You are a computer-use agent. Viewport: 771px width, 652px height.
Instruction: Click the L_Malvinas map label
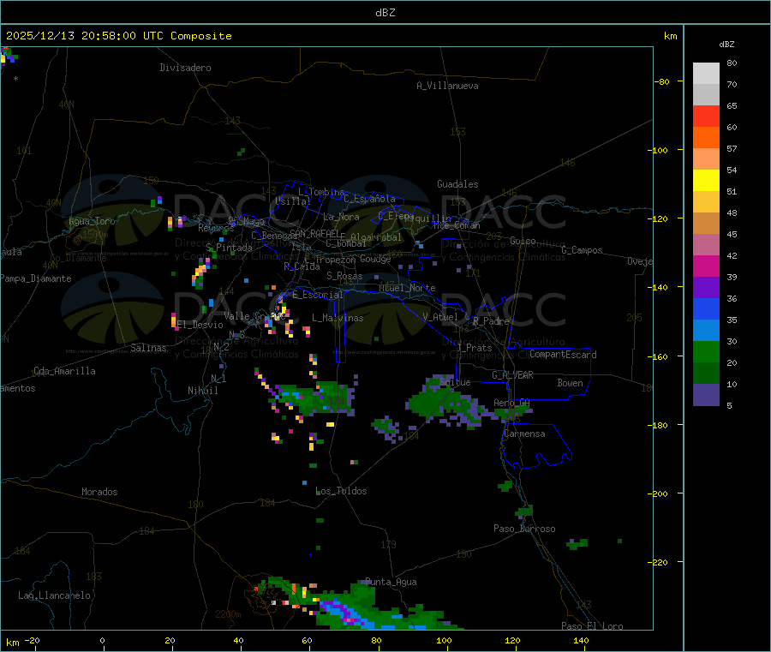(x=338, y=318)
